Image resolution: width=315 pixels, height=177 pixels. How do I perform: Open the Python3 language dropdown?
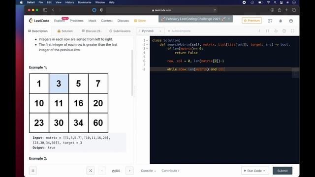150,31
